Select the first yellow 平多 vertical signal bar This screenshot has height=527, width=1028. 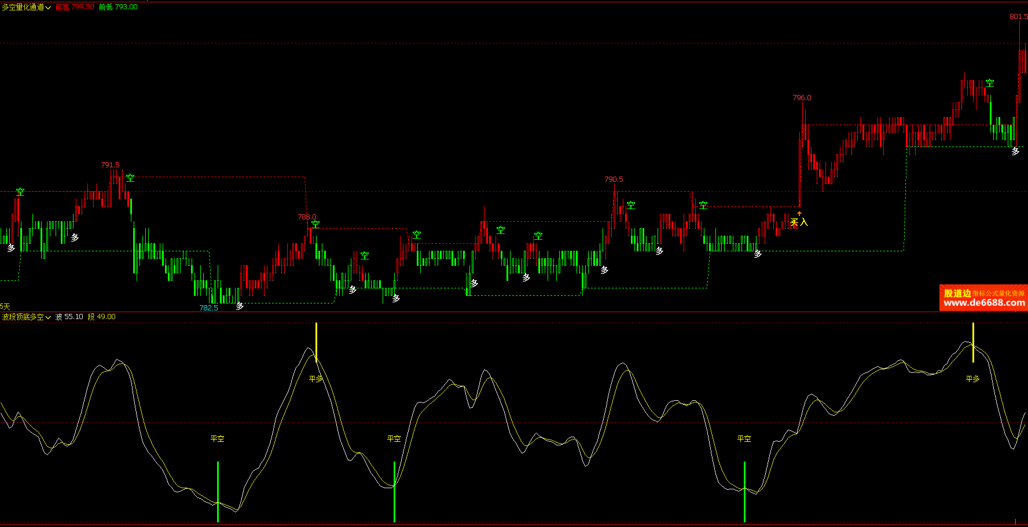pyautogui.click(x=316, y=342)
